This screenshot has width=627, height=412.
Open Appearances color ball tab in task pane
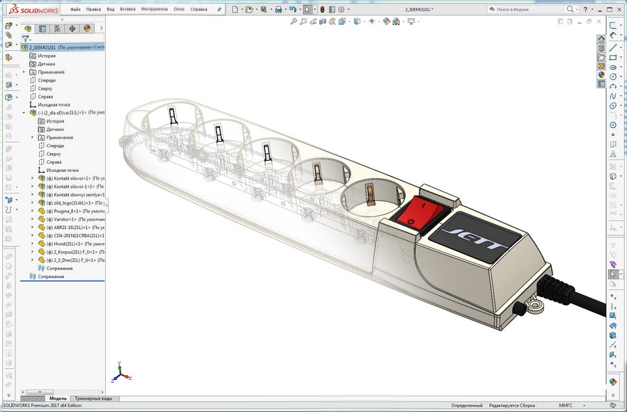[x=601, y=74]
